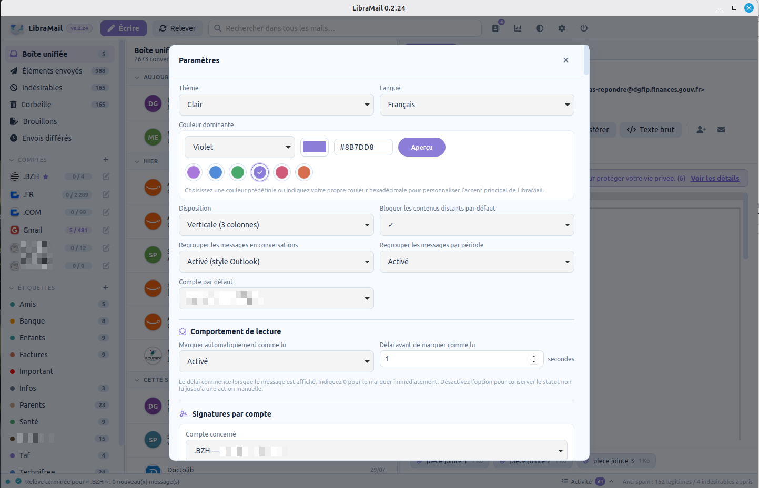Pick the blue preset accent color
Image resolution: width=759 pixels, height=488 pixels.
click(x=216, y=172)
